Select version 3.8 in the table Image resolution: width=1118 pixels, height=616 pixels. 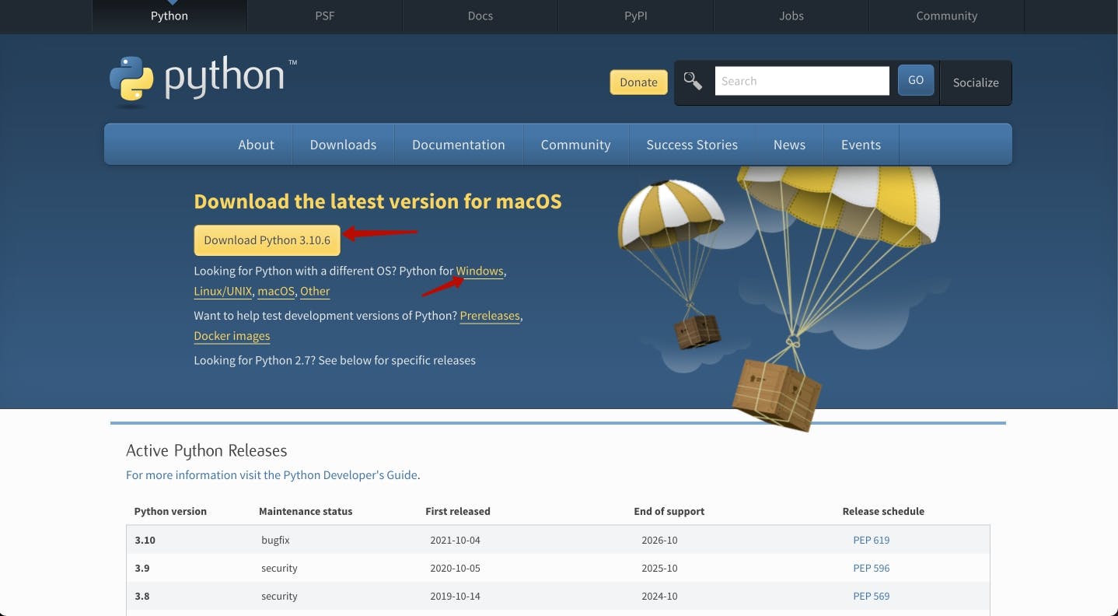(x=141, y=596)
